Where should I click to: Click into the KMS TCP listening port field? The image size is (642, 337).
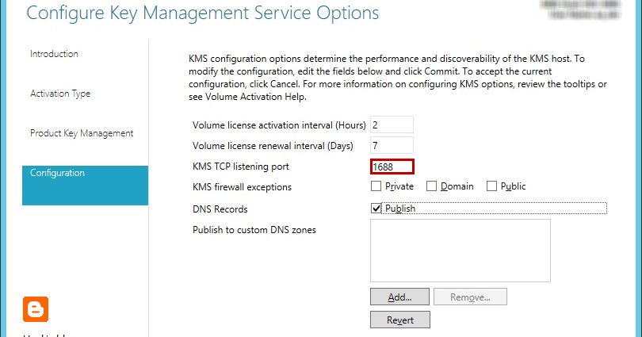pos(392,167)
